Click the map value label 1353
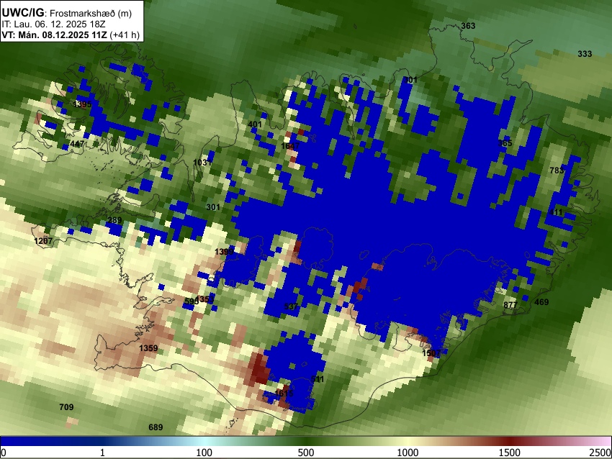Screen dimensions: 612x459 coord(206,299)
